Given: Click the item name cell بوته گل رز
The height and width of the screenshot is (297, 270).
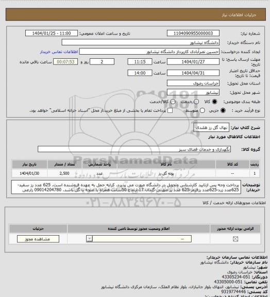Looking at the screenshot, I should click(166, 173).
